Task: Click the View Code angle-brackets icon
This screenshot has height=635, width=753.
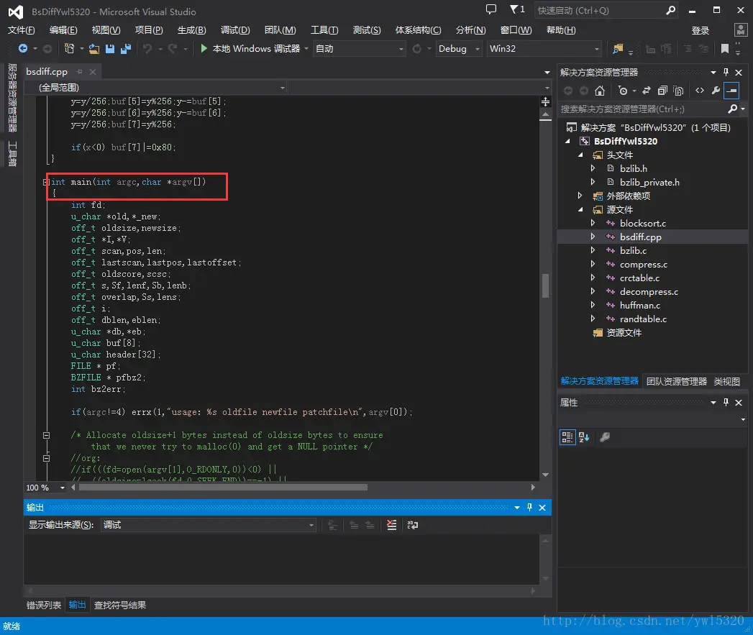Action: (700, 91)
